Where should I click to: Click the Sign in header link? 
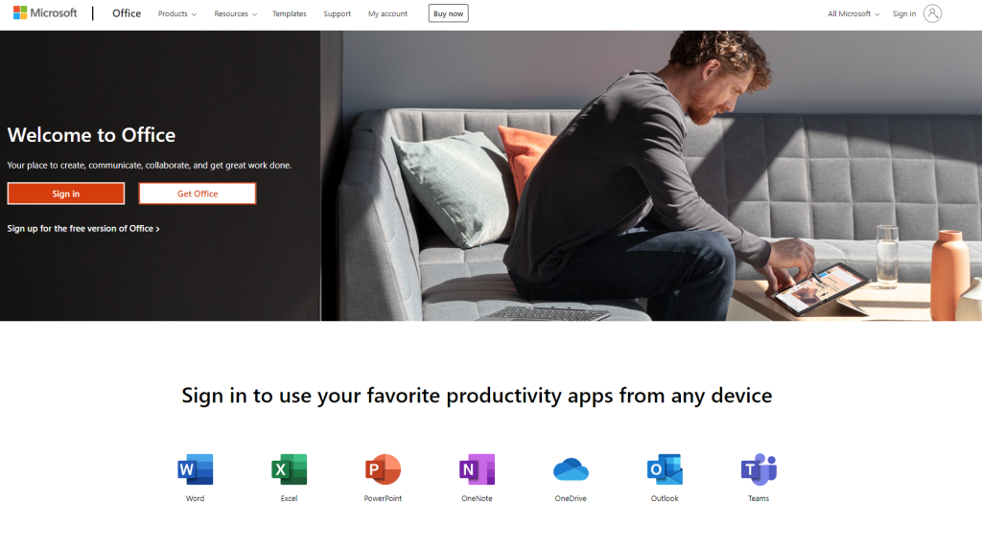pyautogui.click(x=904, y=13)
